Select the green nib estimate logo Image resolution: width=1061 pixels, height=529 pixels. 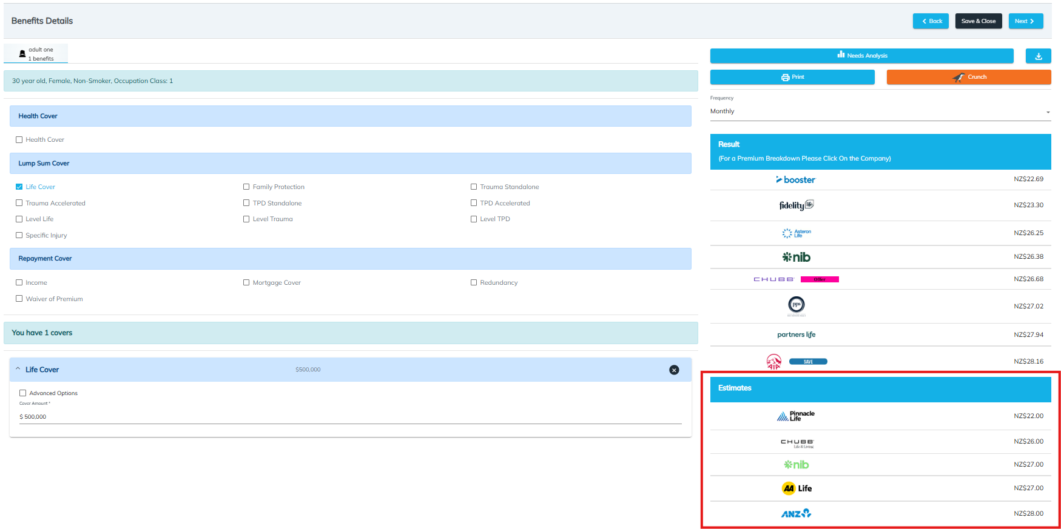coord(796,465)
